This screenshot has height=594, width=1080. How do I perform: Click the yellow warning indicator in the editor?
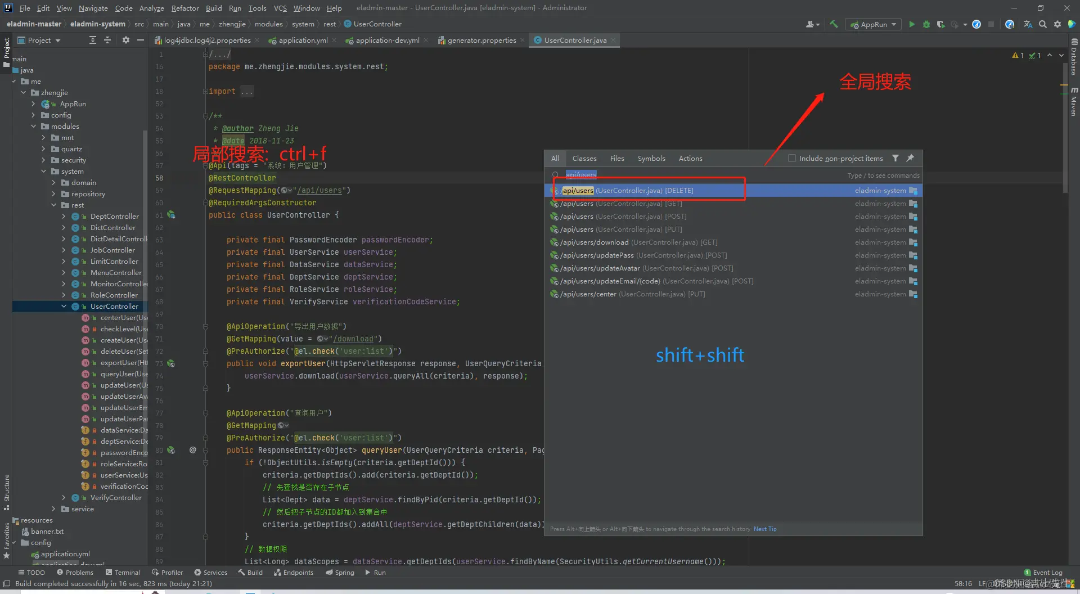(x=1018, y=55)
